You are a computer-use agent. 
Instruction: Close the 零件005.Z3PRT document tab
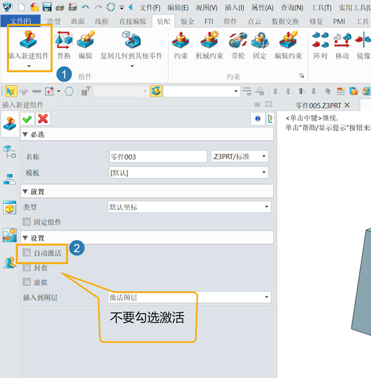point(347,105)
